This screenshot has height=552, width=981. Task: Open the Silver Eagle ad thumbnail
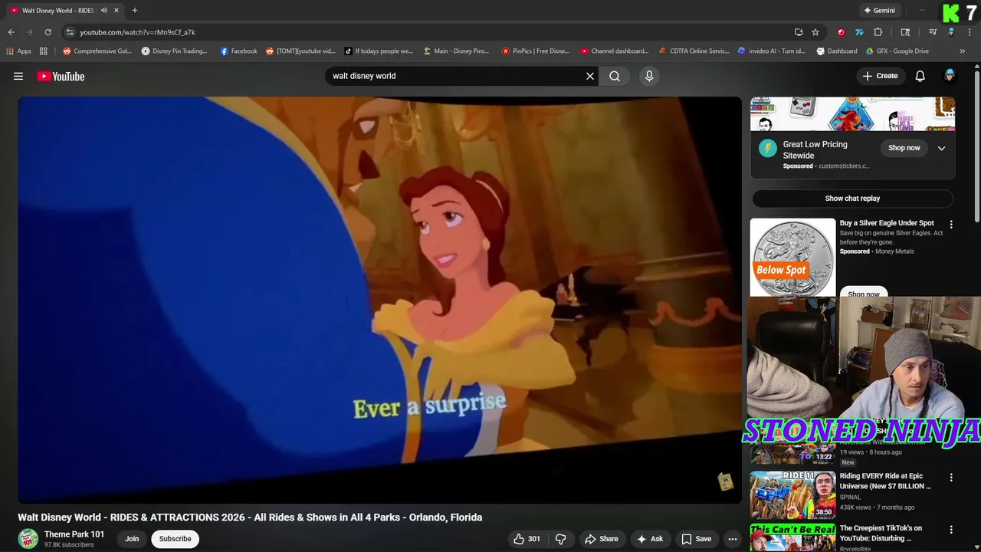[x=792, y=258]
